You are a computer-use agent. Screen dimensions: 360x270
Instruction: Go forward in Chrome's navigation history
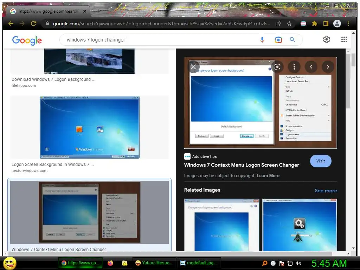[22, 24]
